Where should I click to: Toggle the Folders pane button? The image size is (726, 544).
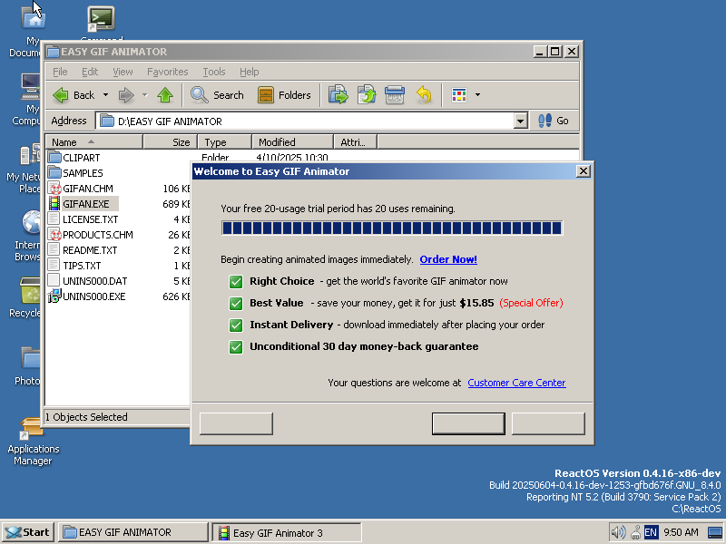[x=284, y=95]
